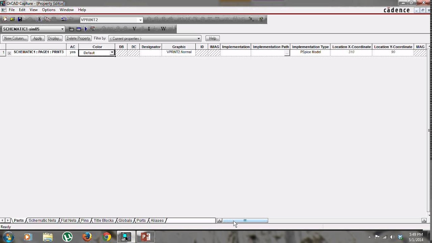Image resolution: width=432 pixels, height=243 pixels.
Task: Select the Parts tab
Action: point(19,220)
